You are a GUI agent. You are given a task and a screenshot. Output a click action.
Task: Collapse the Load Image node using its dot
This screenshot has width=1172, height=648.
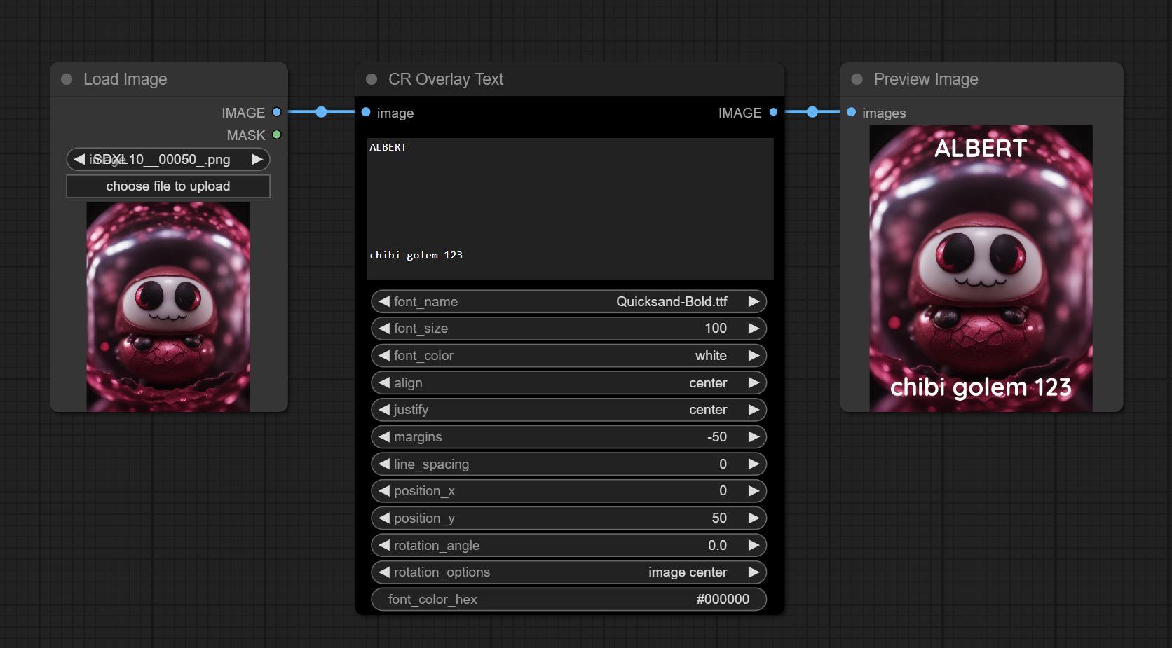point(67,79)
